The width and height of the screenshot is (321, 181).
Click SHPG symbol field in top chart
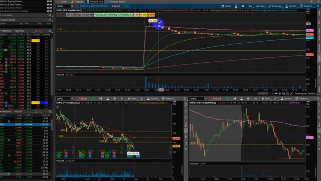click(x=63, y=6)
